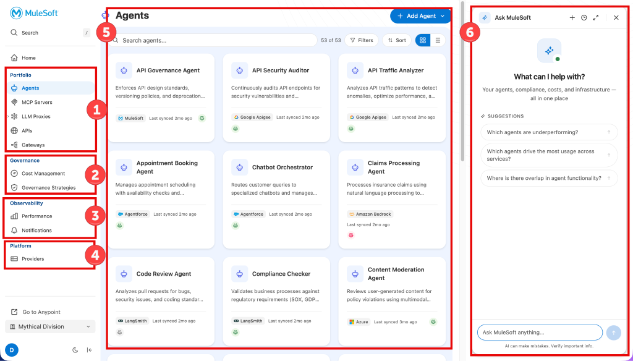Click Google Apigee tag on API Security Auditor
Screen dimensions: 633x361
pyautogui.click(x=252, y=117)
